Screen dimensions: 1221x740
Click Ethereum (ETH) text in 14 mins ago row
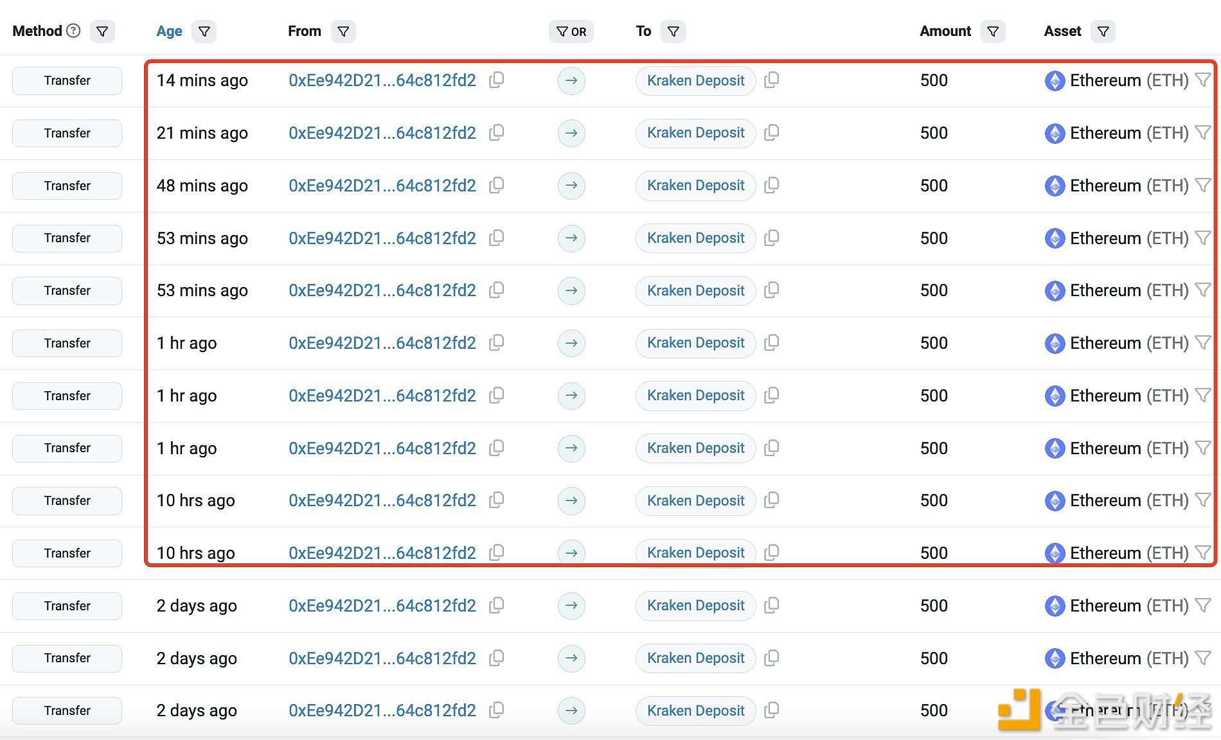pos(1129,80)
